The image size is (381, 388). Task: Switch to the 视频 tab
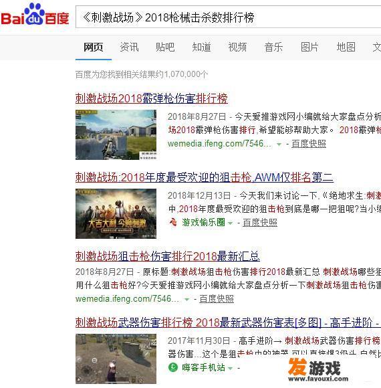point(237,47)
